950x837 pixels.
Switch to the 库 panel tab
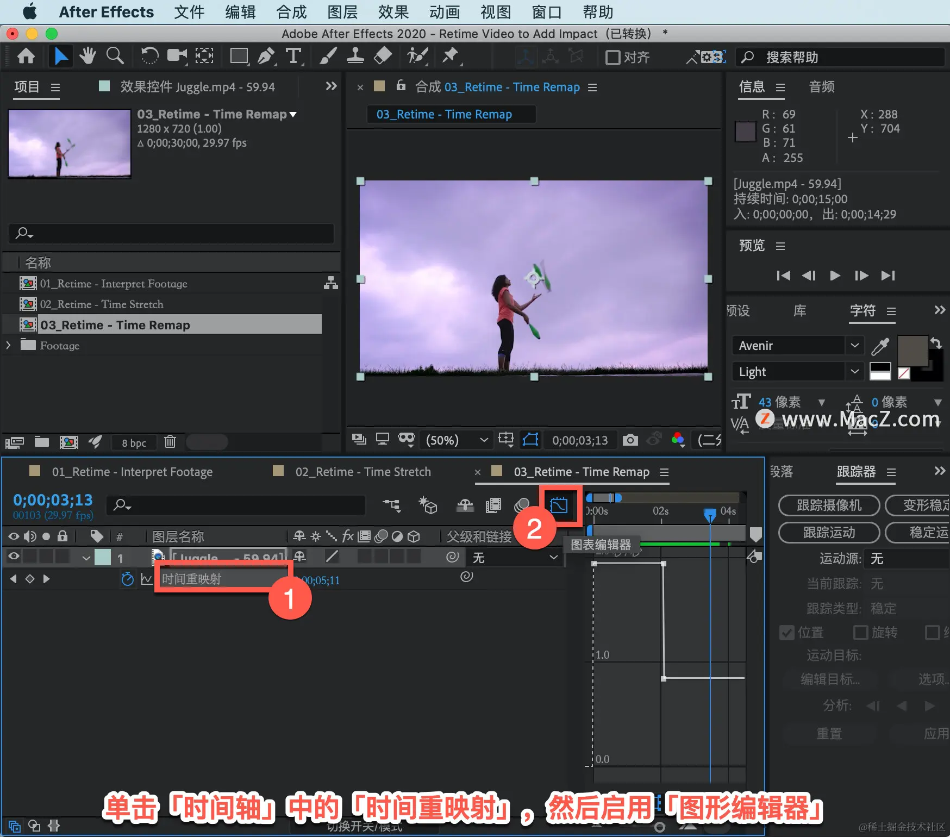click(x=799, y=311)
